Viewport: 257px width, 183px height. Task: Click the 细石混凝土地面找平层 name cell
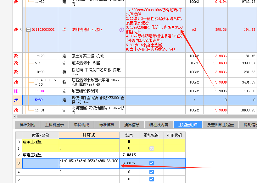click(98, 82)
